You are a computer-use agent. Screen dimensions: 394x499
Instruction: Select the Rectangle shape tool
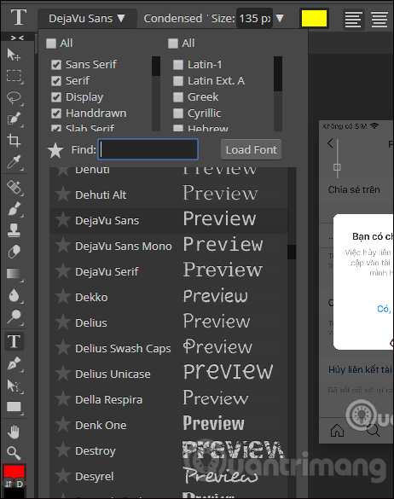pyautogui.click(x=14, y=407)
